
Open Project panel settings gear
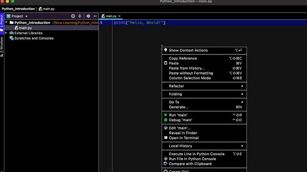[x=88, y=16]
